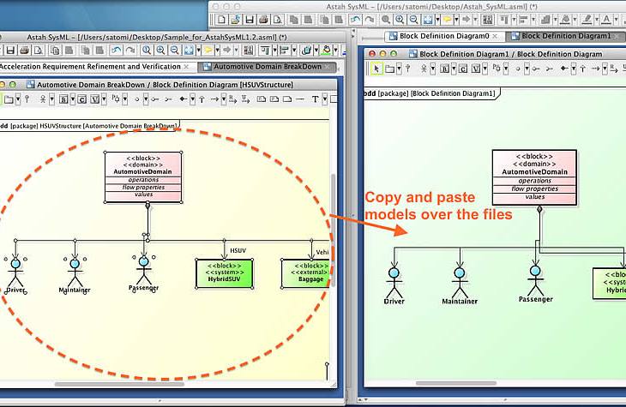The image size is (626, 407).
Task: Open actor tool dropdown in Diagram1 toolbar
Action: 433,69
